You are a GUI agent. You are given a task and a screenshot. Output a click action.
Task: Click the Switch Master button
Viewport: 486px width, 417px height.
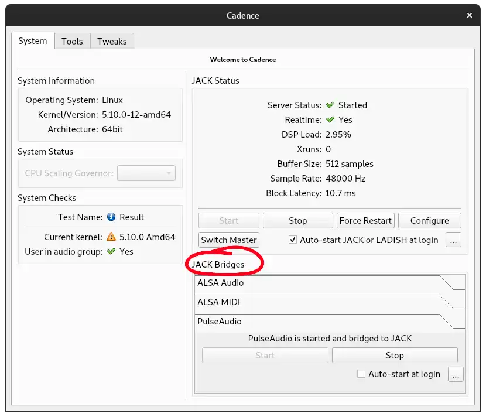pyautogui.click(x=229, y=240)
